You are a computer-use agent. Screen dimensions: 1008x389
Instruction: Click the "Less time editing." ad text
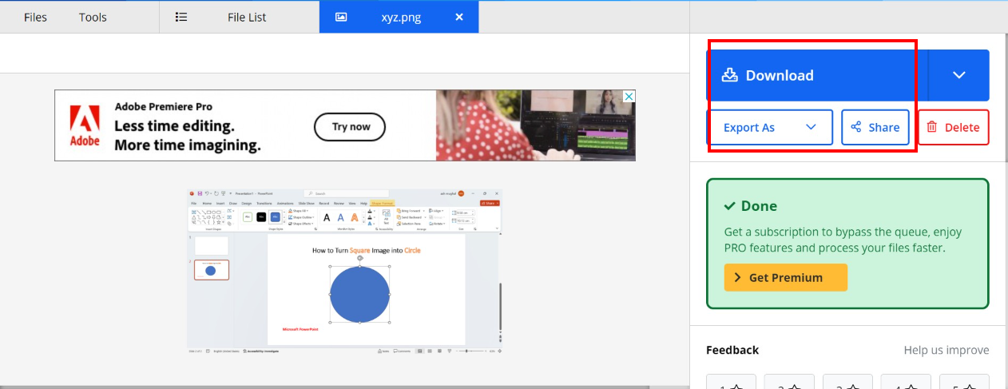(174, 126)
